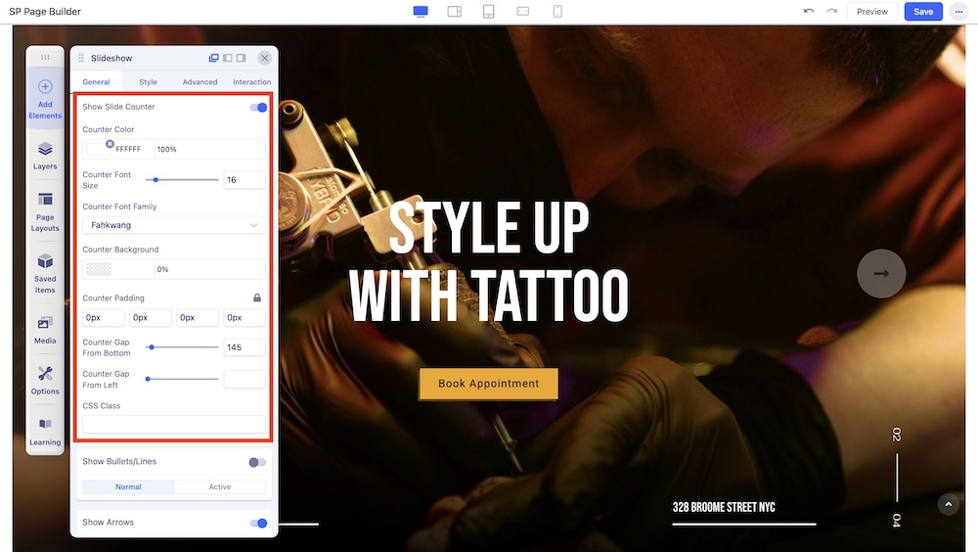Image resolution: width=978 pixels, height=552 pixels.
Task: Turn off the Show Arrows toggle
Action: pos(258,523)
